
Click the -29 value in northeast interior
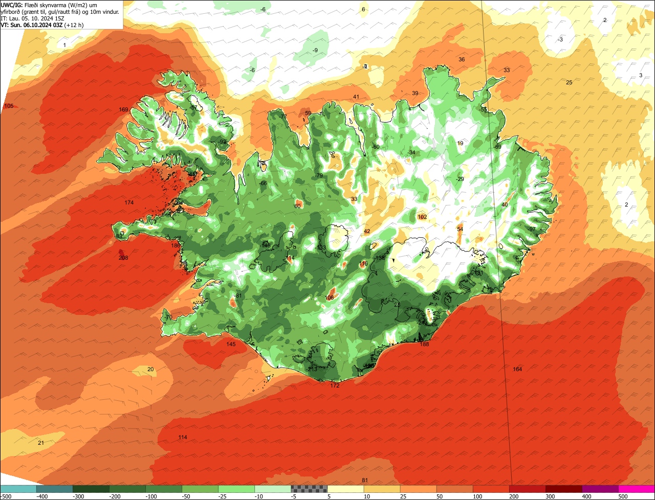tap(460, 179)
